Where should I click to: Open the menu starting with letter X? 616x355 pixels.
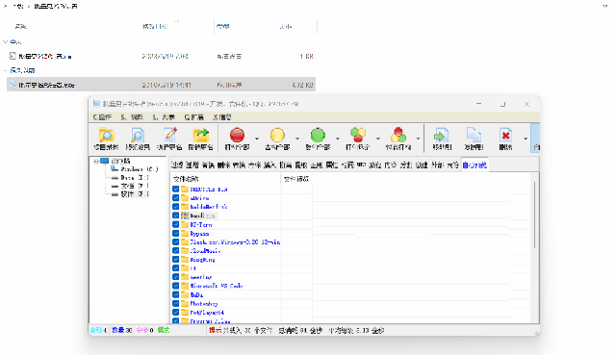(x=222, y=117)
